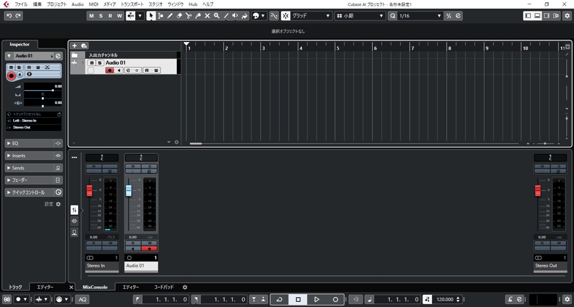Open the 1/16 quantize preset dropdown
The image size is (574, 307).
pyautogui.click(x=420, y=16)
